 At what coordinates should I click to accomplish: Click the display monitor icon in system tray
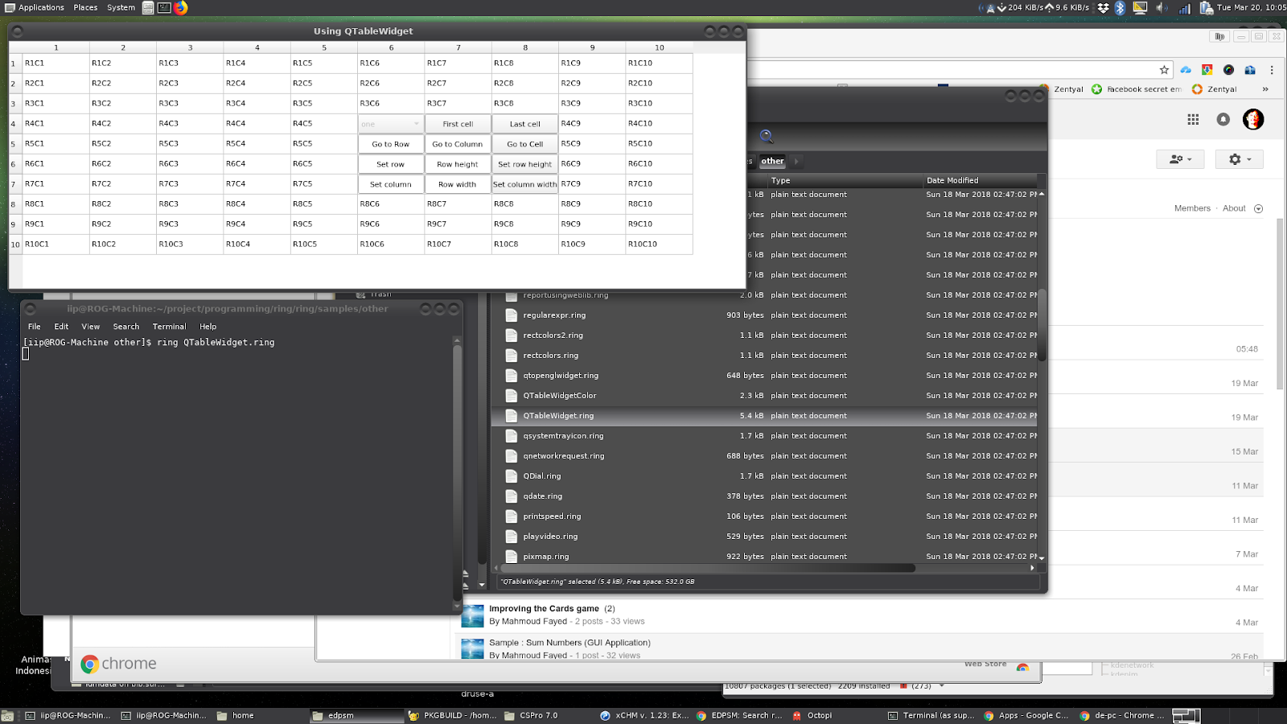[1140, 7]
